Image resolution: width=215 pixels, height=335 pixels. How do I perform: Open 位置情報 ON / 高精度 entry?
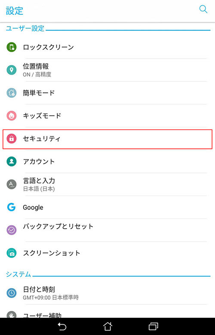pyautogui.click(x=107, y=70)
